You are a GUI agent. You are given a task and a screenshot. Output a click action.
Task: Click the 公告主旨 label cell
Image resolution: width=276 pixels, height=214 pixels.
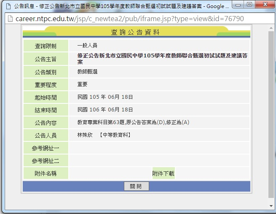pos(46,59)
